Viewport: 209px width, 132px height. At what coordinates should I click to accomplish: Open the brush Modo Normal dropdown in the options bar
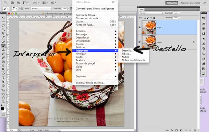[41, 9]
